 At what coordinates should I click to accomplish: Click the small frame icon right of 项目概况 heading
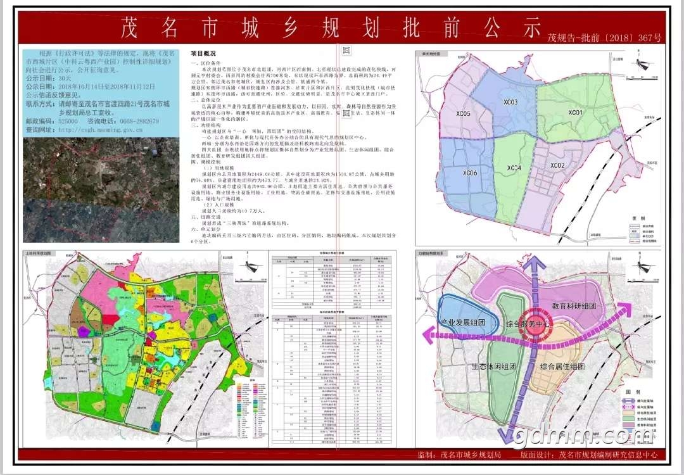pos(347,51)
